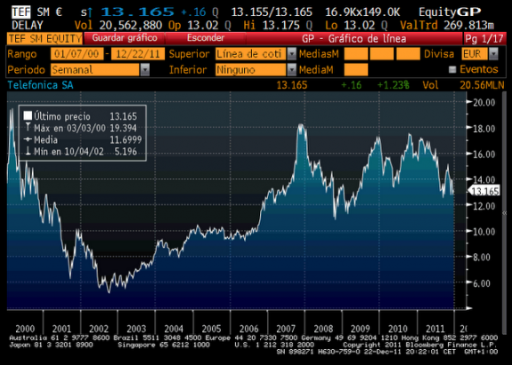Viewport: 512px width, 365px height.
Task: Click the Máx en 03/03/00 legend marker
Action: (28, 127)
